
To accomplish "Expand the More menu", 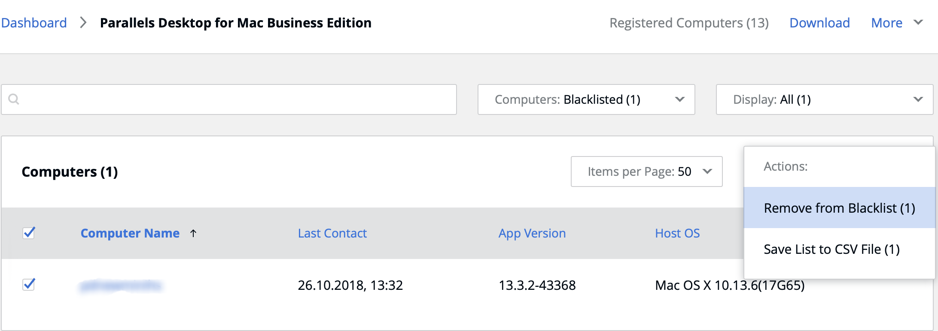I will (896, 23).
